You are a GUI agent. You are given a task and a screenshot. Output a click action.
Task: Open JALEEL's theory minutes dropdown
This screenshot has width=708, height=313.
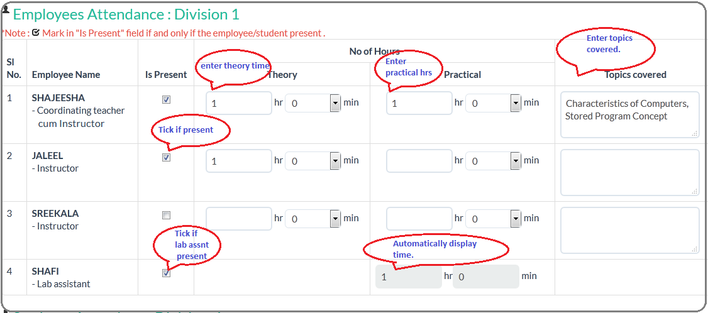tap(335, 161)
